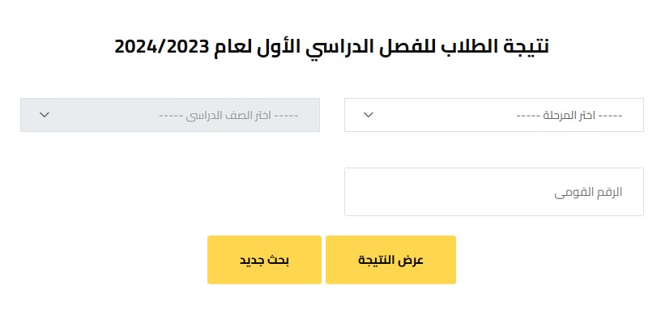This screenshot has width=661, height=327.
Task: Show the result with the yellow عرض النتيجة button
Action: [x=390, y=260]
